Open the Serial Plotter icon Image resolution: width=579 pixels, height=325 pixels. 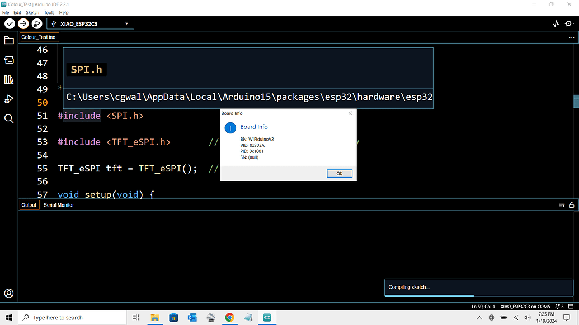556,23
